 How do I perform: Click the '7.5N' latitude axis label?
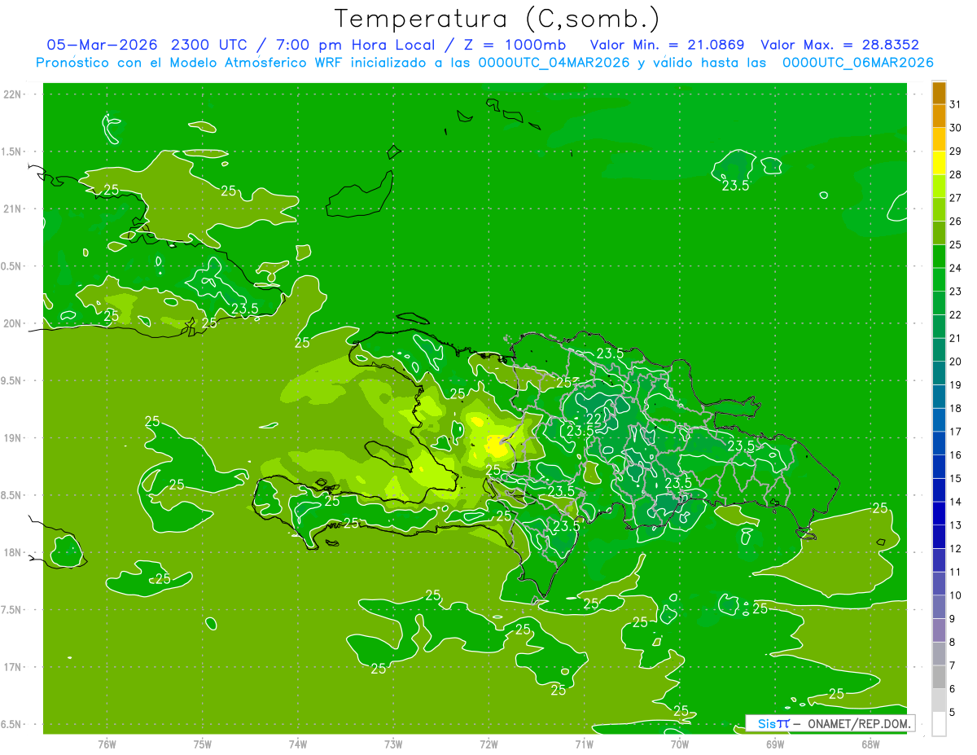pos(12,610)
